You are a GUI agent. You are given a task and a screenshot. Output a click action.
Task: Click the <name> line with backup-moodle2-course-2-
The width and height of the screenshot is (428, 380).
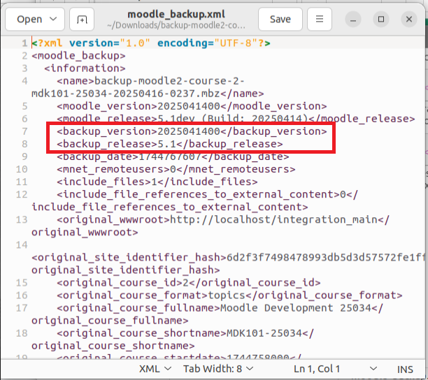(x=150, y=81)
